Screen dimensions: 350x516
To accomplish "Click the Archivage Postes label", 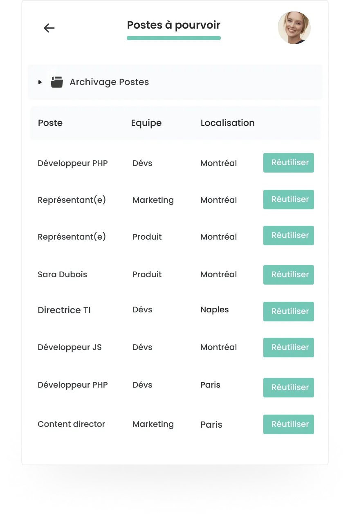I will pos(109,82).
